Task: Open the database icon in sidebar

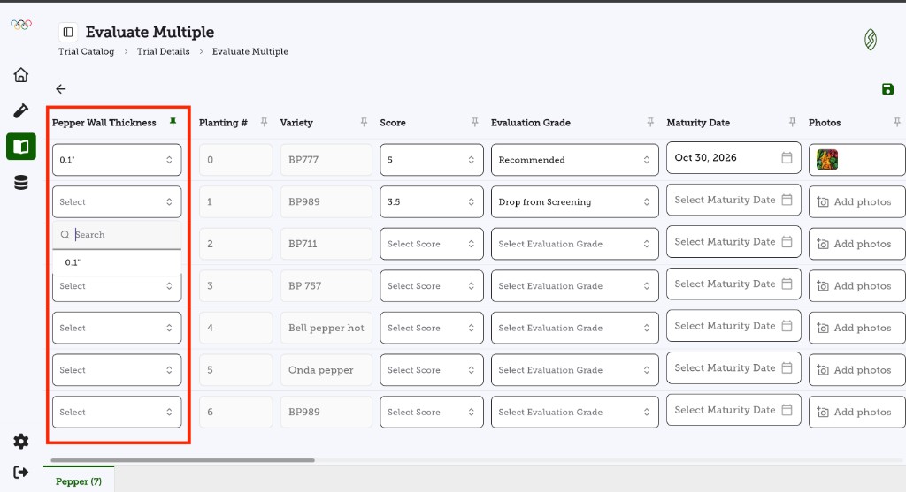Action: click(21, 183)
